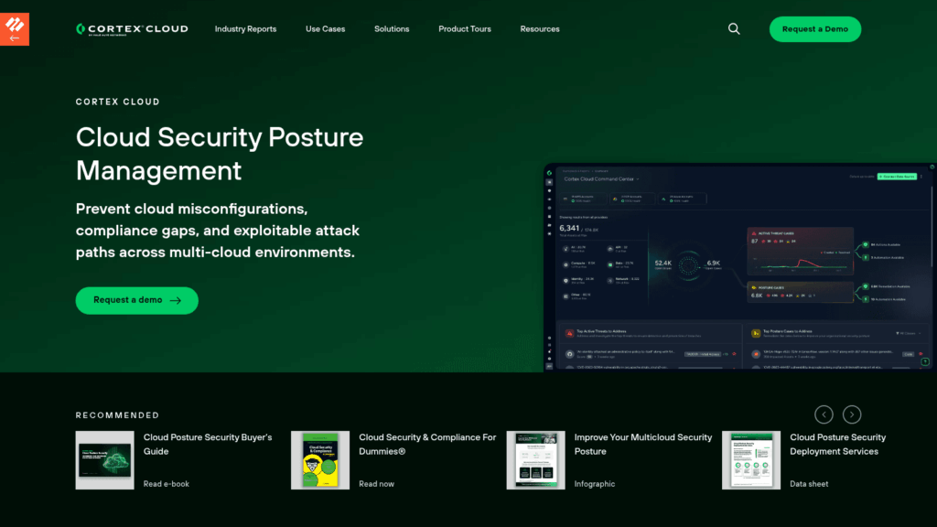Screen dimensions: 937x527
Task: Open Buyer's Guide e-book thumbnail
Action: point(104,460)
